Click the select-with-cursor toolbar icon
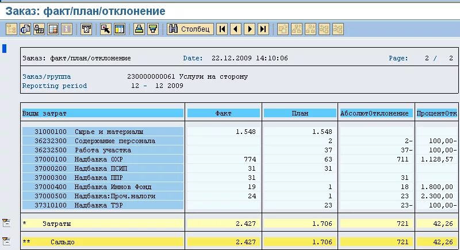Viewport: 460px width, 250px height. 106,29
